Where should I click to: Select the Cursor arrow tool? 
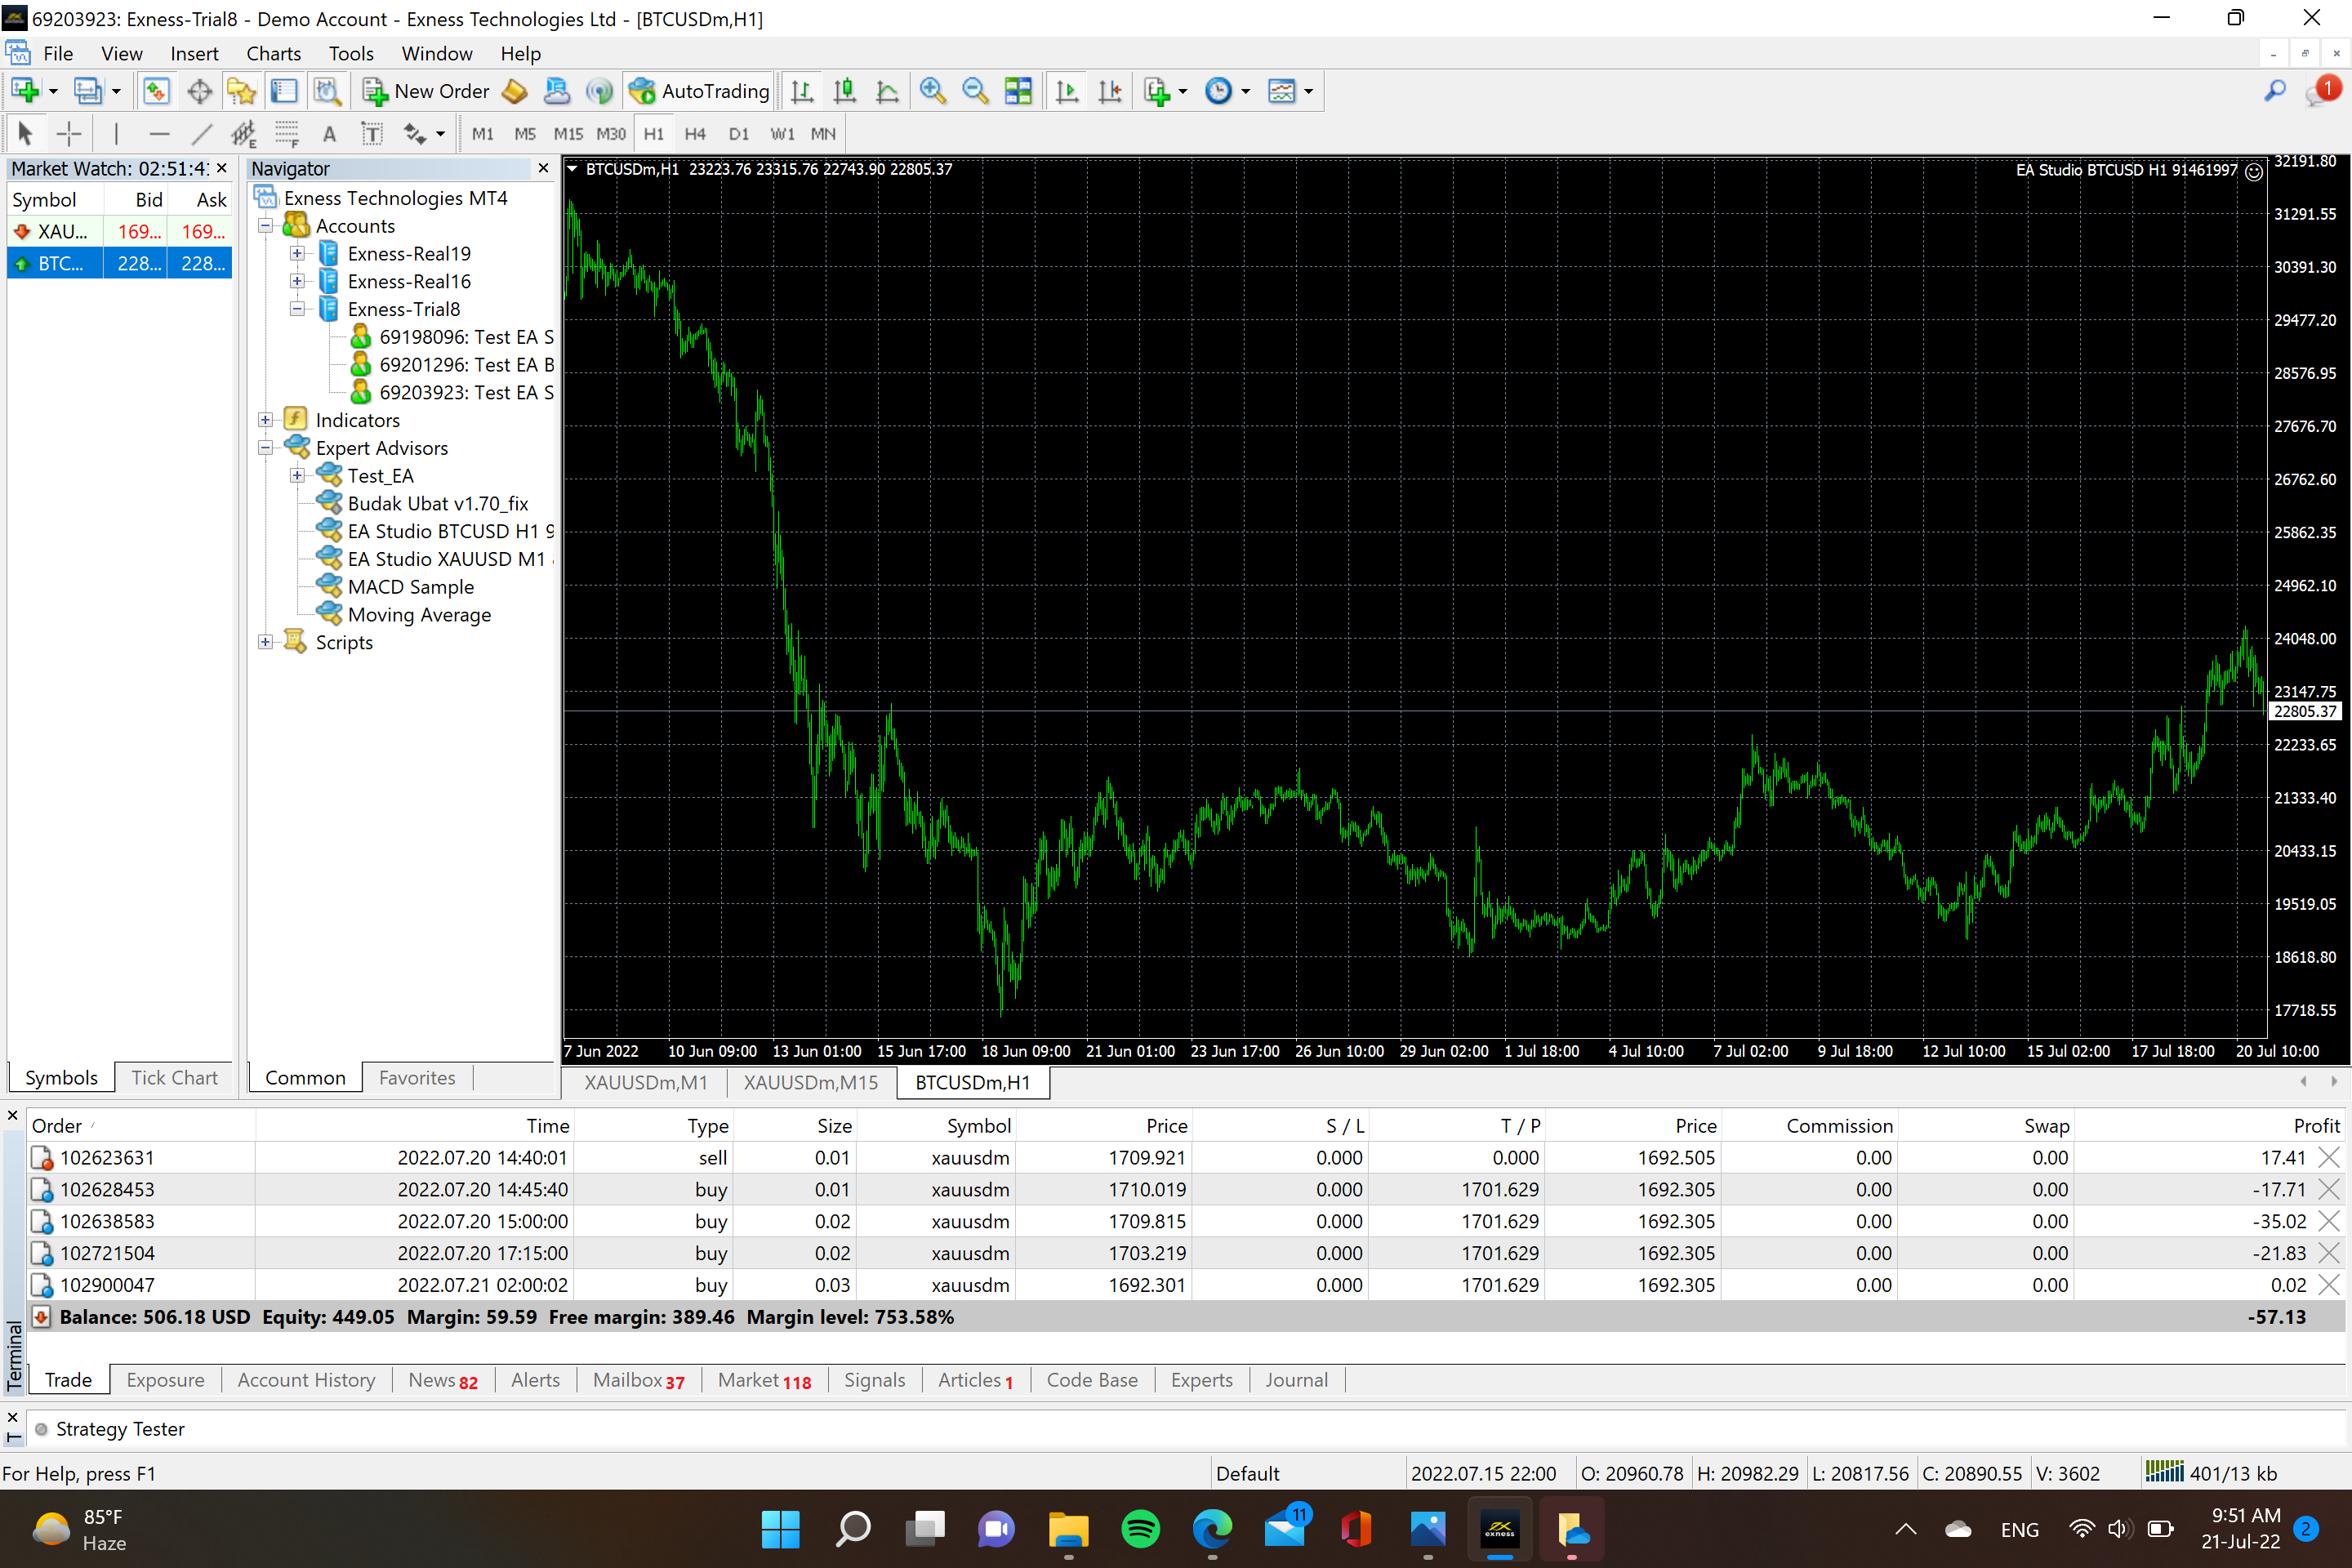point(25,133)
